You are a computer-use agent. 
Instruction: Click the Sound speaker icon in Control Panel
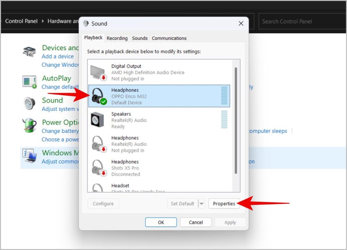pyautogui.click(x=29, y=103)
